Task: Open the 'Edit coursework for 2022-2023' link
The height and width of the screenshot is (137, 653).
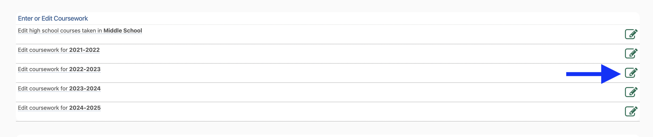Action: (42, 69)
